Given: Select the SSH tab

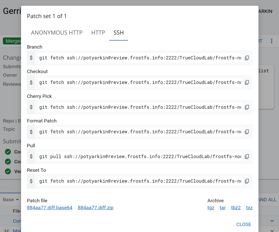Looking at the screenshot, I should 118,33.
